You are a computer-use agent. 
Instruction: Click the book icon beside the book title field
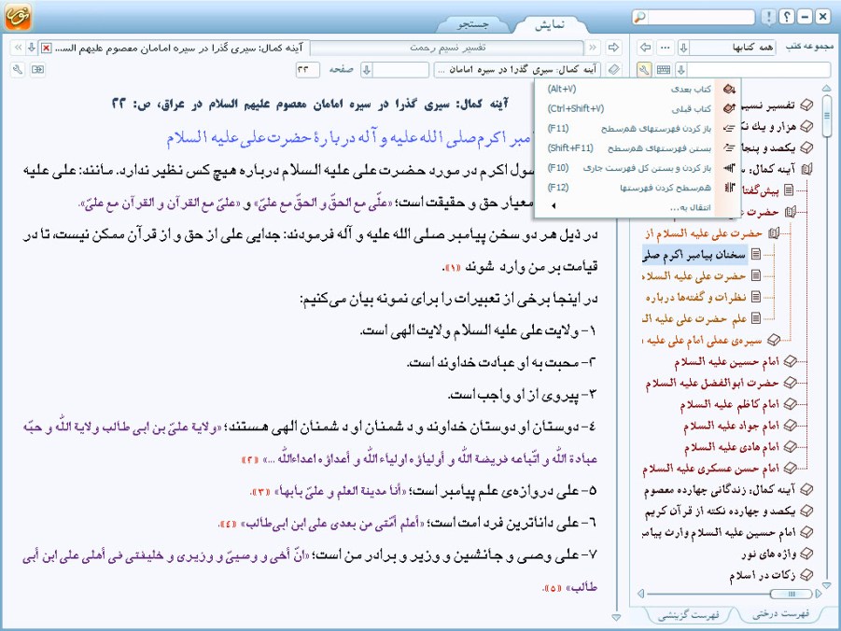click(614, 70)
